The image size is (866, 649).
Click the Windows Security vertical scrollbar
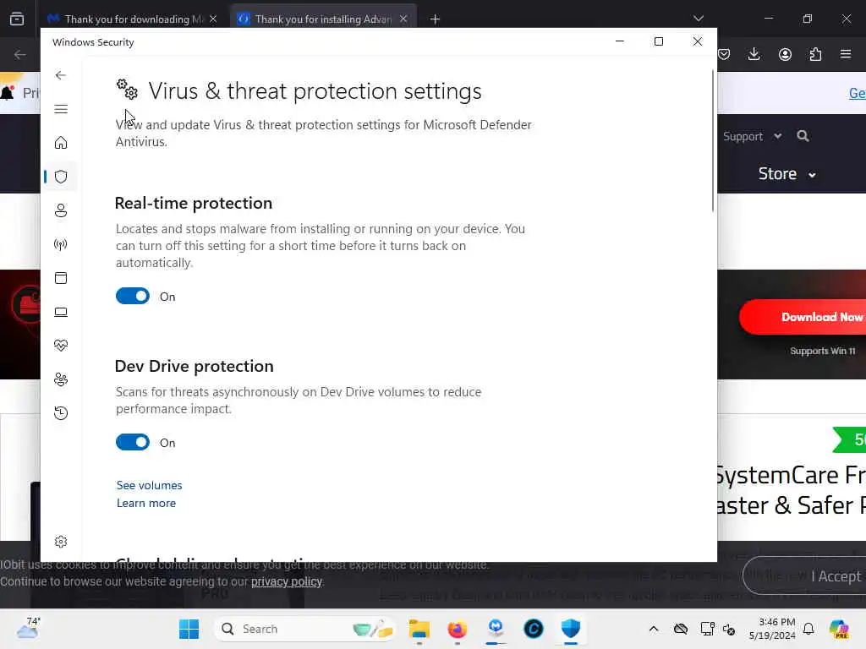point(712,141)
